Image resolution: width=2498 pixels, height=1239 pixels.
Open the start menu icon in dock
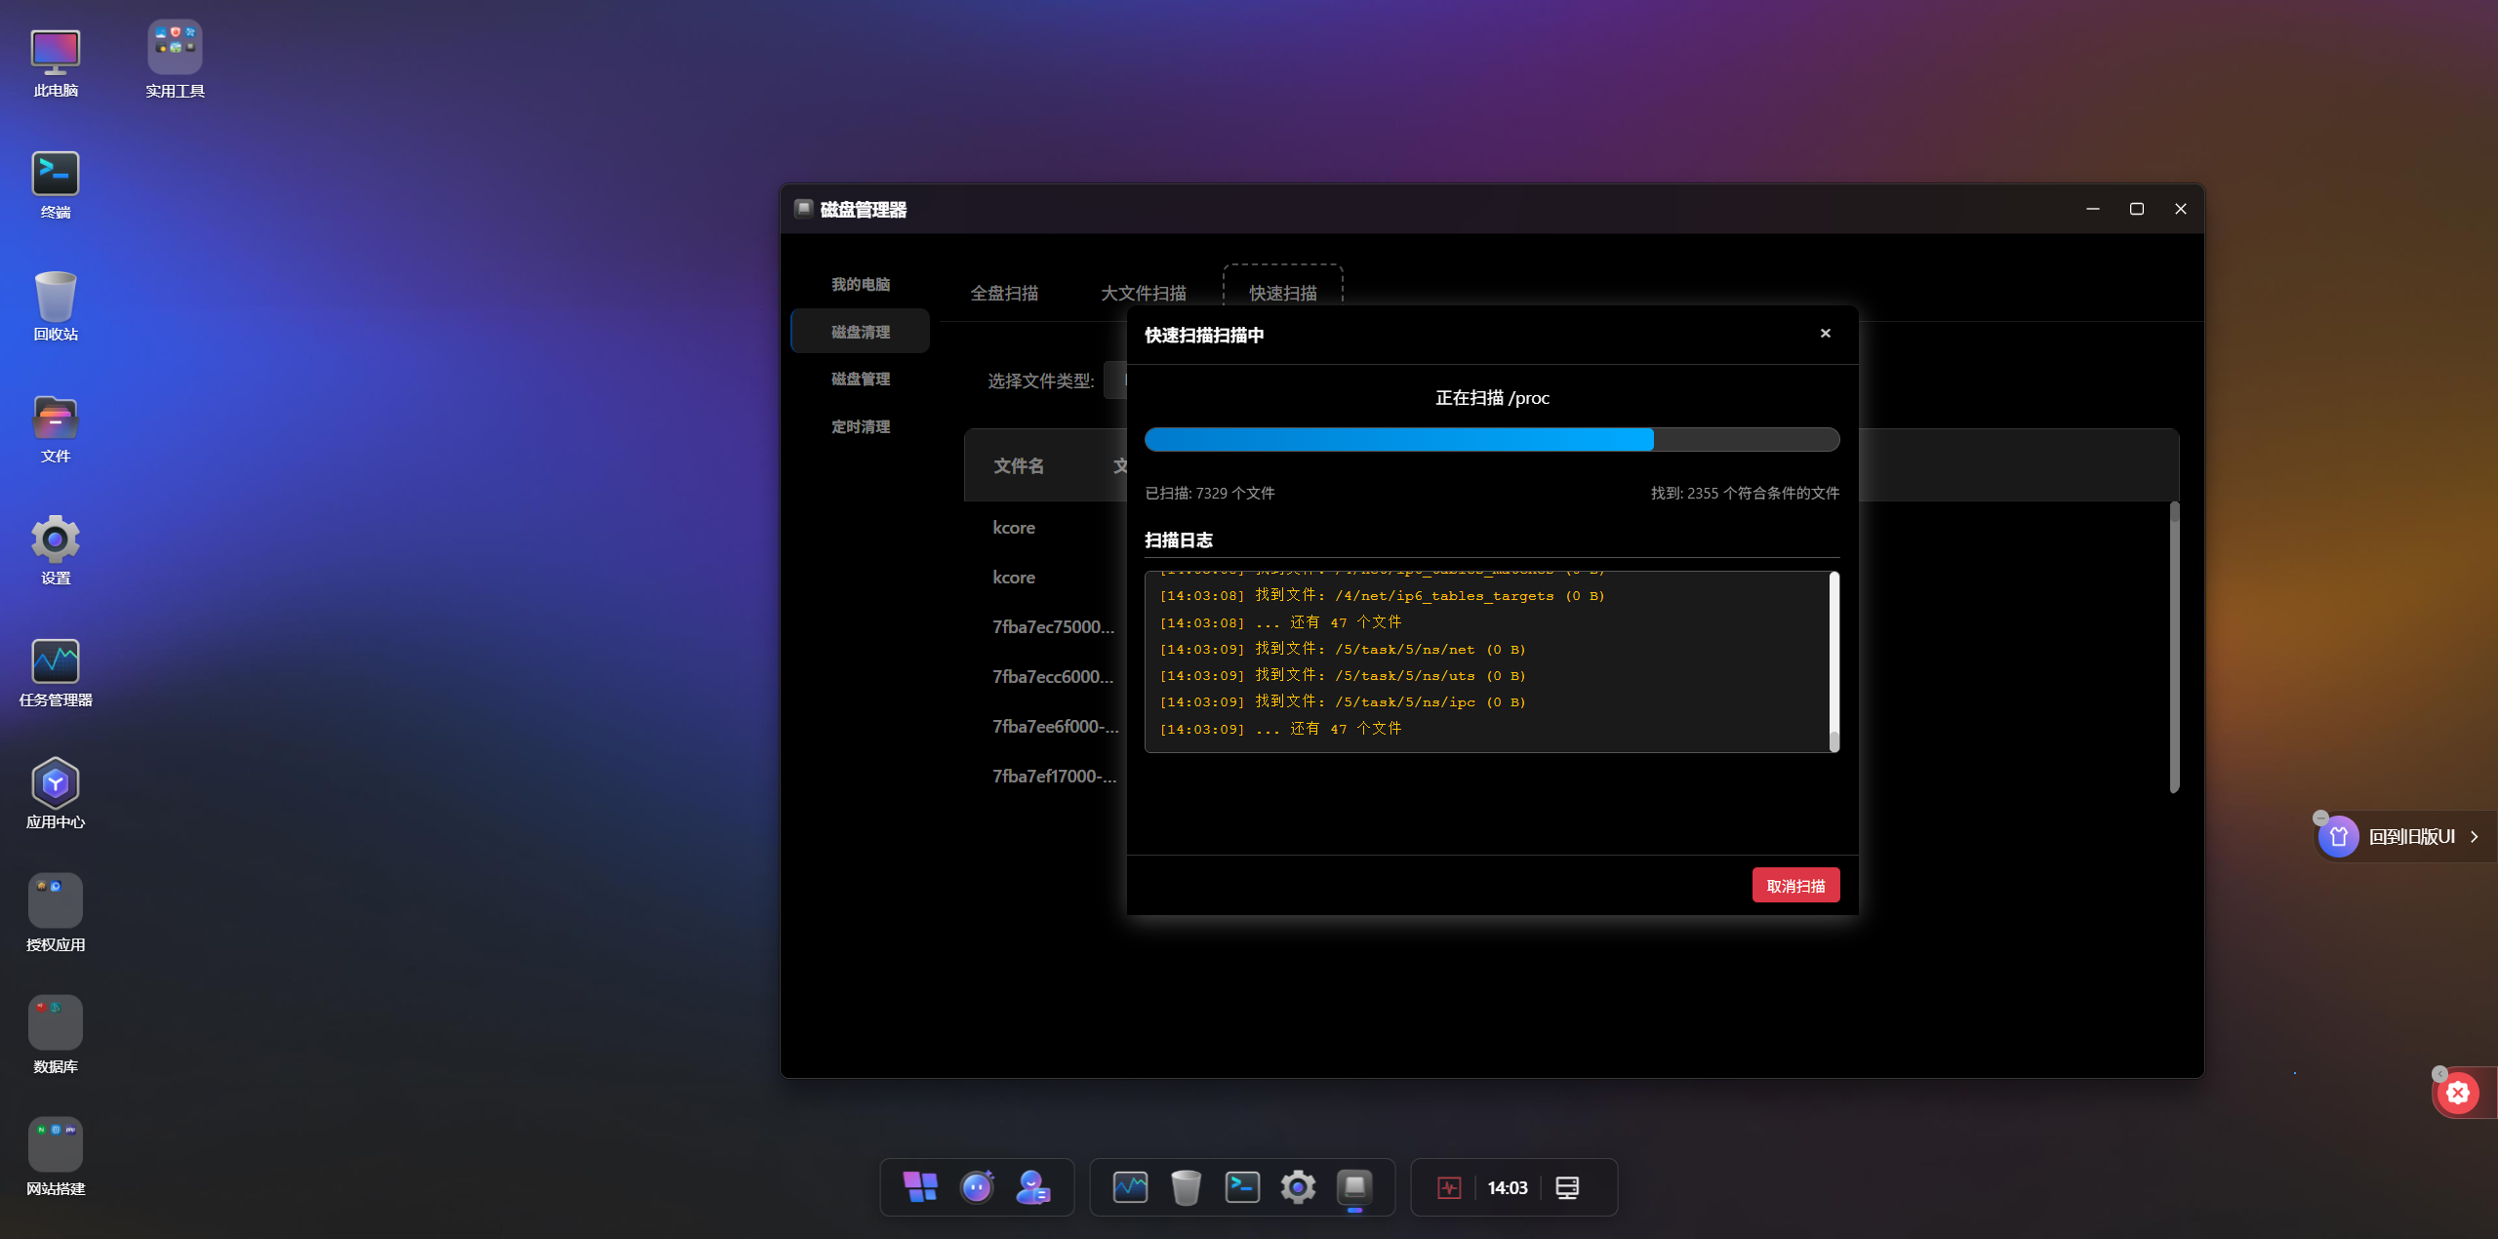pyautogui.click(x=919, y=1187)
